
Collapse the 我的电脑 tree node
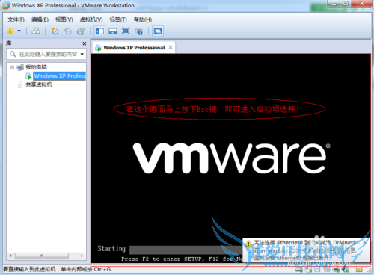12,67
